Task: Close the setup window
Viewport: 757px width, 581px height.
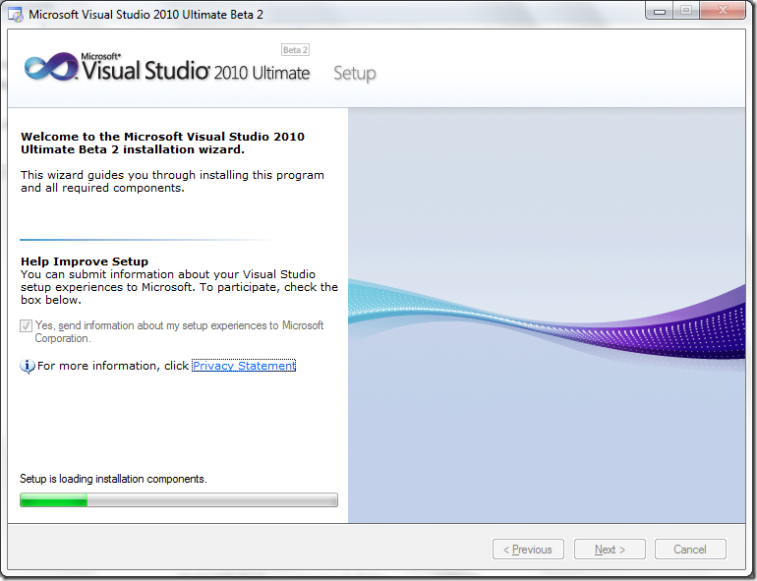Action: coord(723,11)
